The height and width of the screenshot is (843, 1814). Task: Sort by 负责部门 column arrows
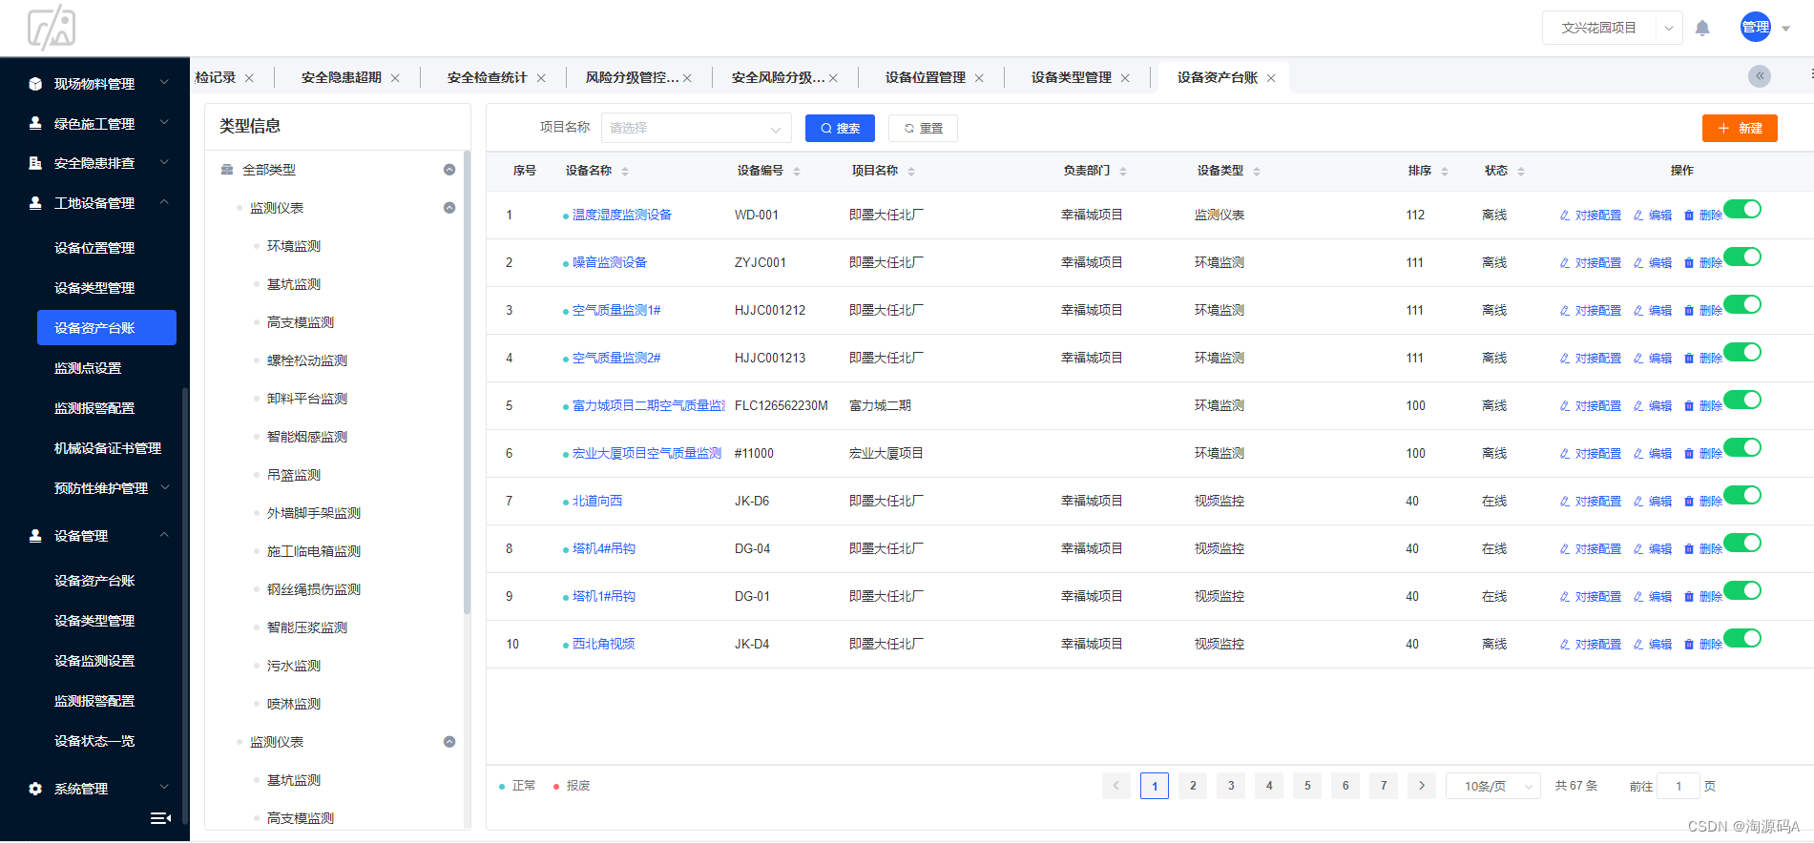[1123, 172]
